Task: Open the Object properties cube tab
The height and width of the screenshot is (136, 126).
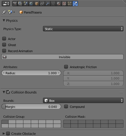Action: (x=37, y=4)
